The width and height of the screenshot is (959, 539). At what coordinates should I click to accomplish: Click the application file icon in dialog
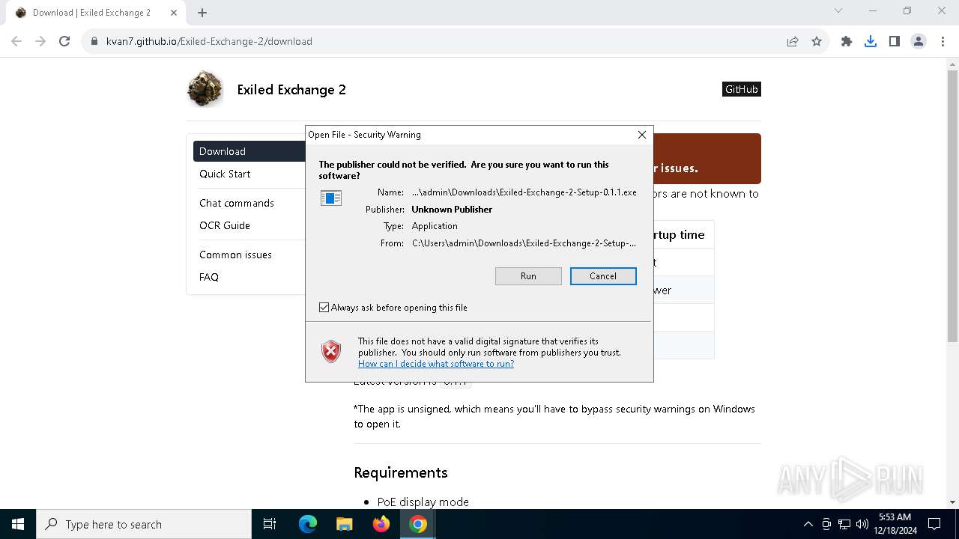331,198
